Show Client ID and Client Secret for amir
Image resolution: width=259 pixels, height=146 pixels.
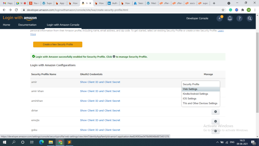coord(100,82)
